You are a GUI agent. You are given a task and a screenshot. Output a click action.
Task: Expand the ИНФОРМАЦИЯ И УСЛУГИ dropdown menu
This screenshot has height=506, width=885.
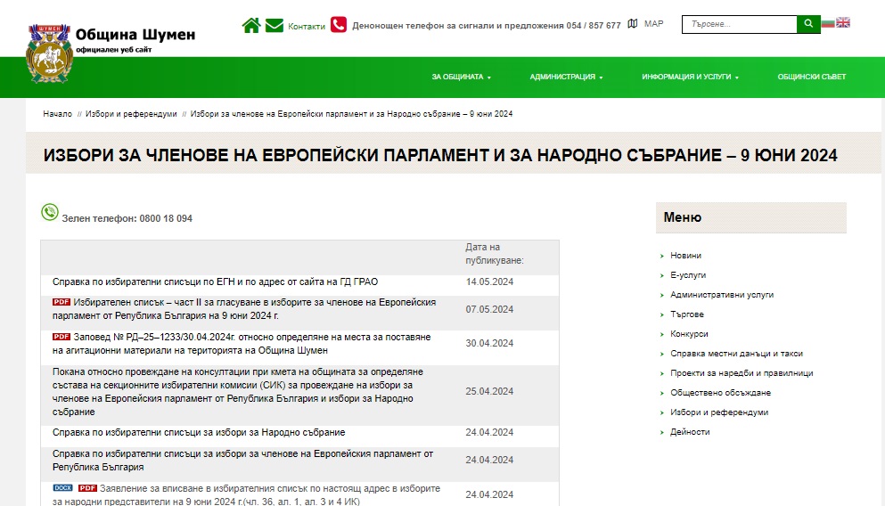(690, 78)
